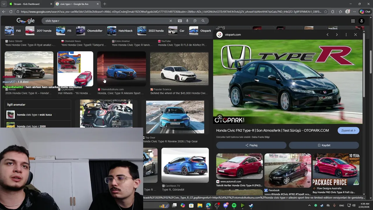Open browser extensions puzzle icon

[x=333, y=12]
